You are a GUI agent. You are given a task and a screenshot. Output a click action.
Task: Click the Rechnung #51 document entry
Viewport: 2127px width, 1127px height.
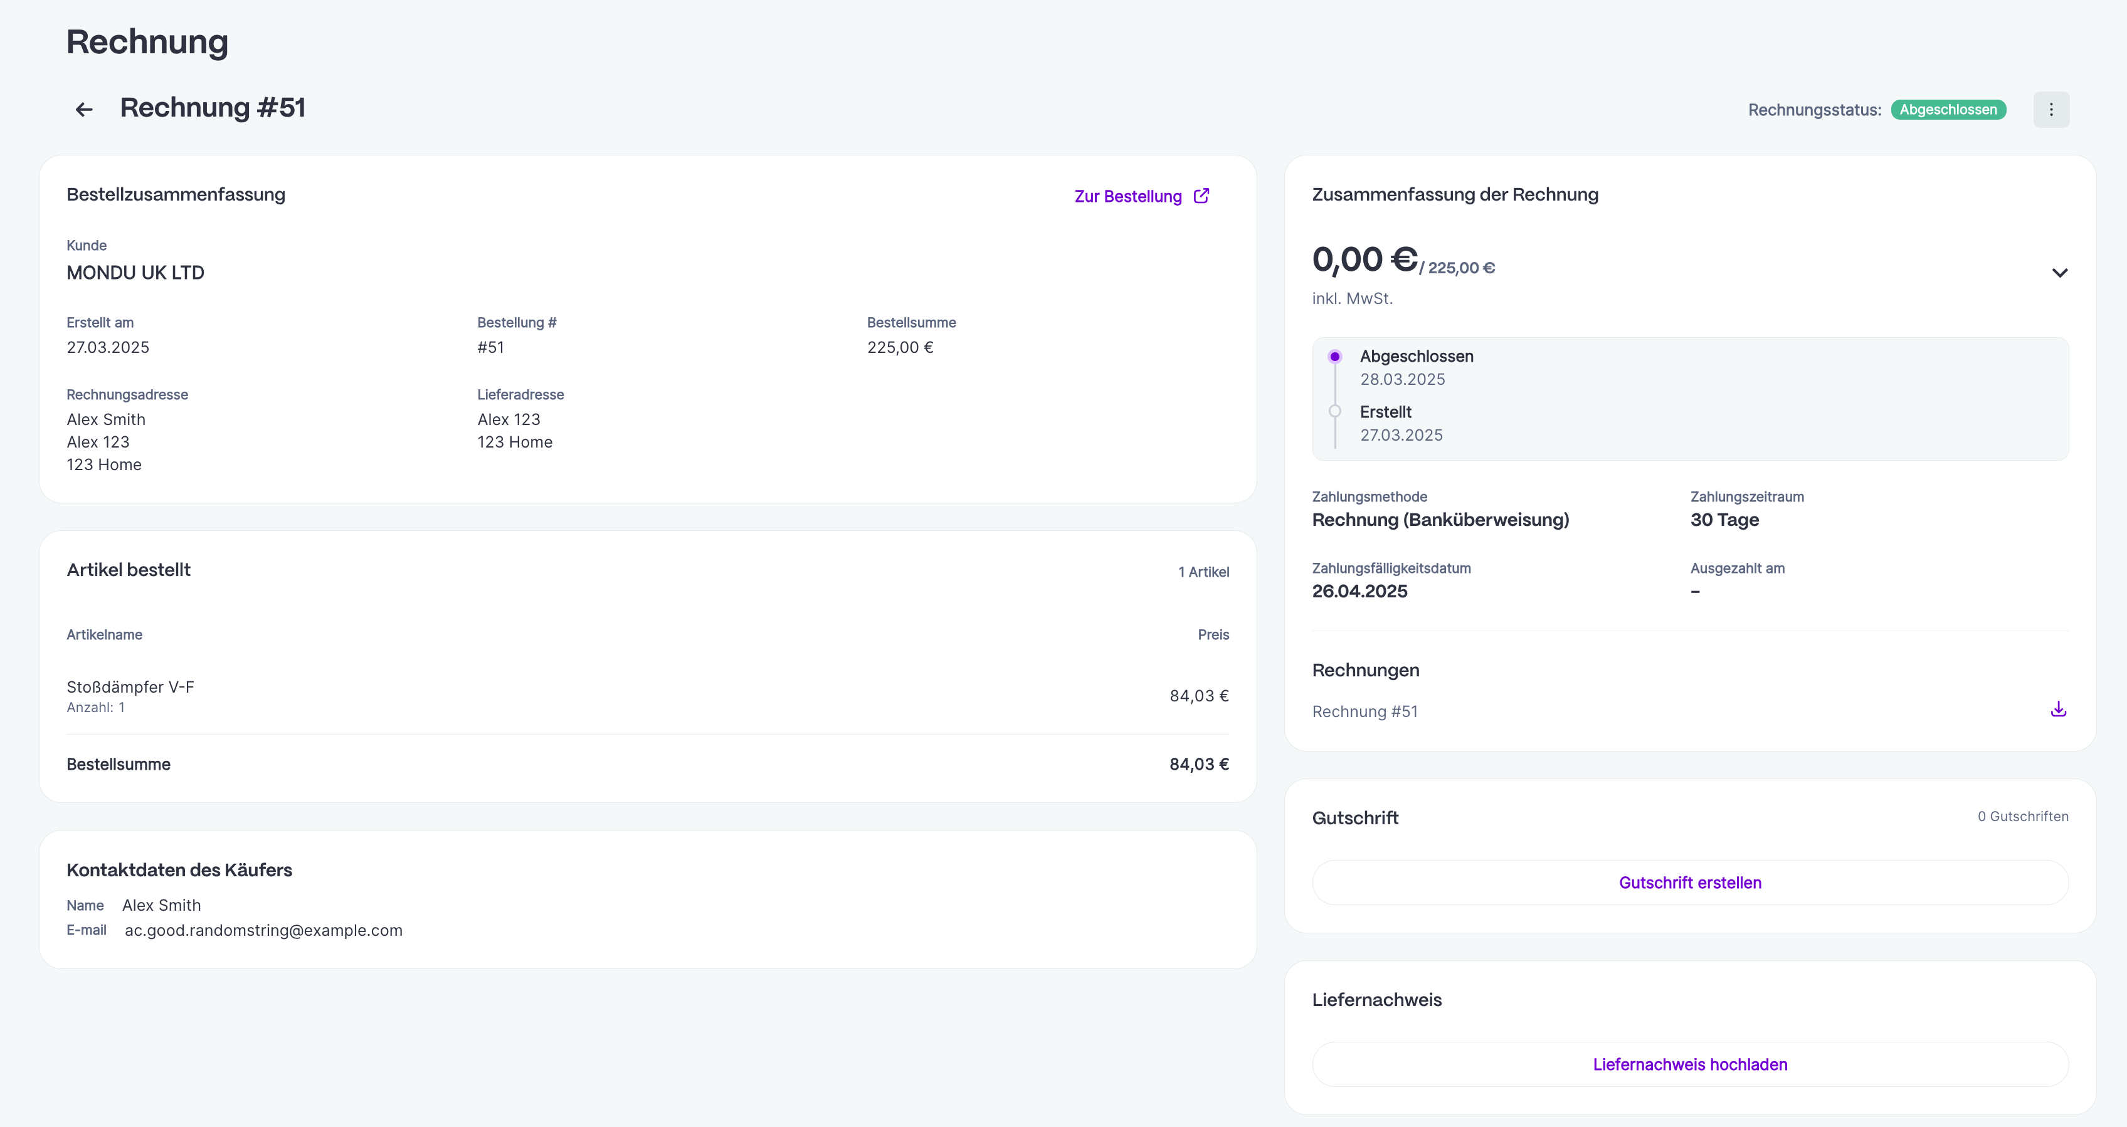click(1364, 711)
